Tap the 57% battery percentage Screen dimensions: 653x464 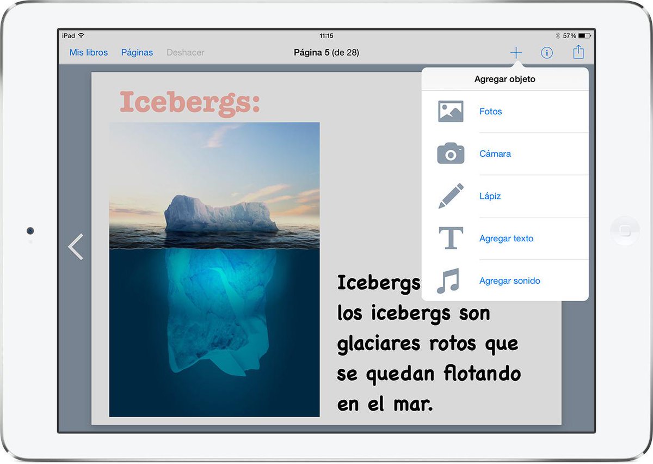pos(569,36)
